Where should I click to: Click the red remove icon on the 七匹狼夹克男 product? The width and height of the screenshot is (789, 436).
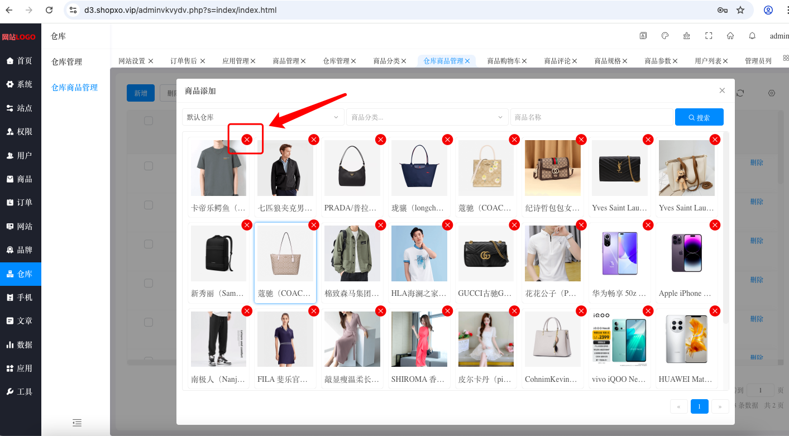coord(314,140)
